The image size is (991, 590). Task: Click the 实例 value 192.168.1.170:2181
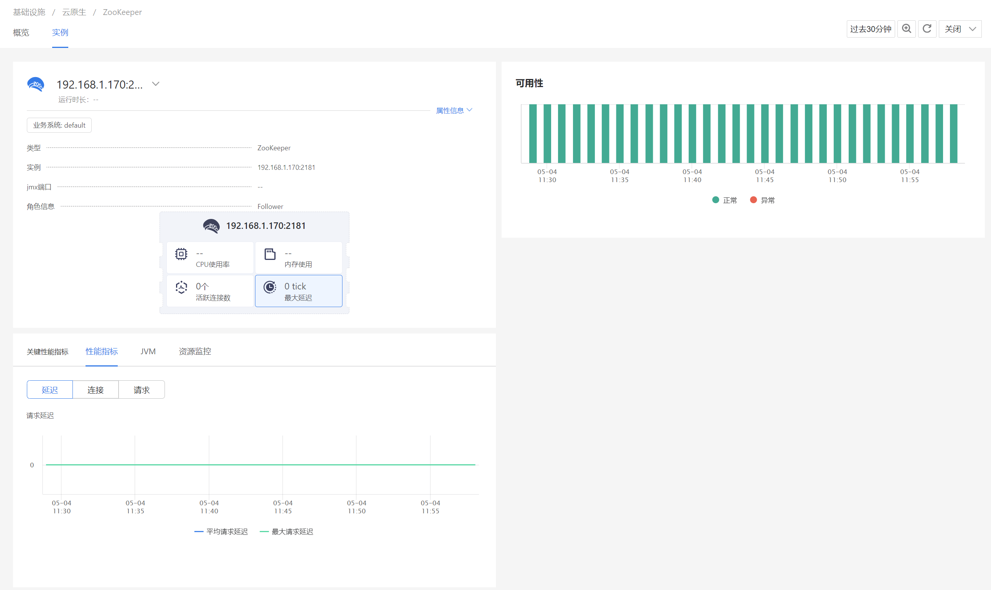(x=286, y=168)
